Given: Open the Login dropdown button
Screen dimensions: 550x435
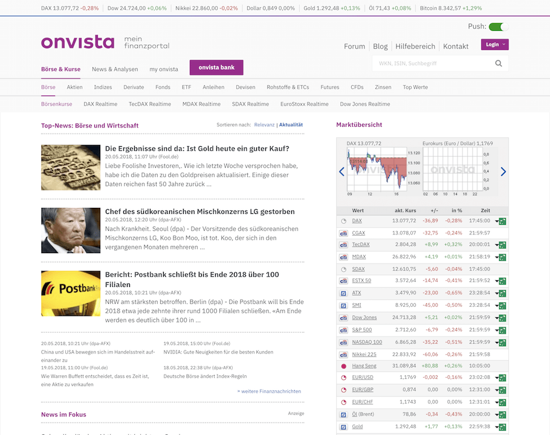Looking at the screenshot, I should click(494, 45).
